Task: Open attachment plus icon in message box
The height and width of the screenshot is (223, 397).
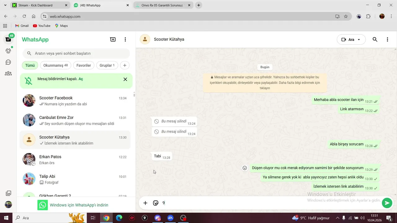Action: pos(145,203)
